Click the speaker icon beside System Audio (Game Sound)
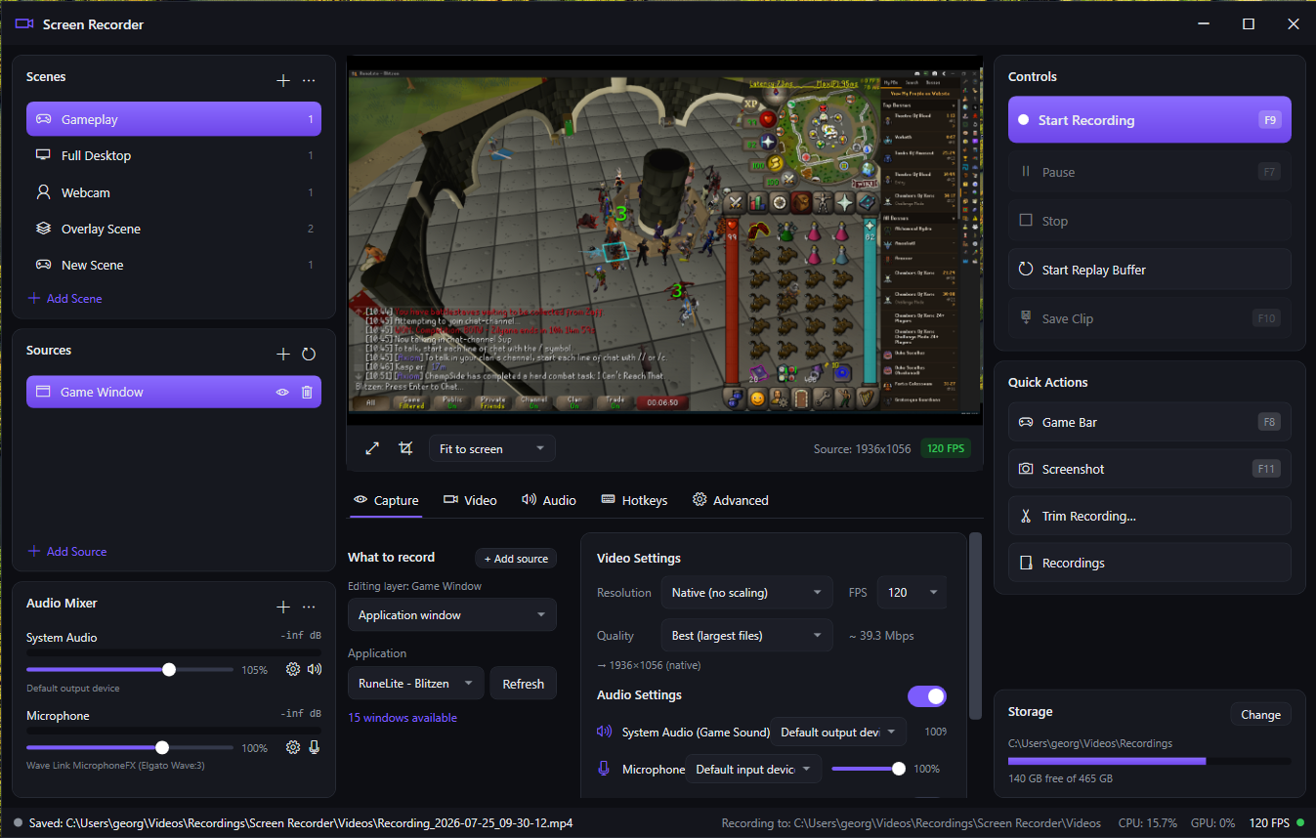The height and width of the screenshot is (838, 1316). [604, 732]
